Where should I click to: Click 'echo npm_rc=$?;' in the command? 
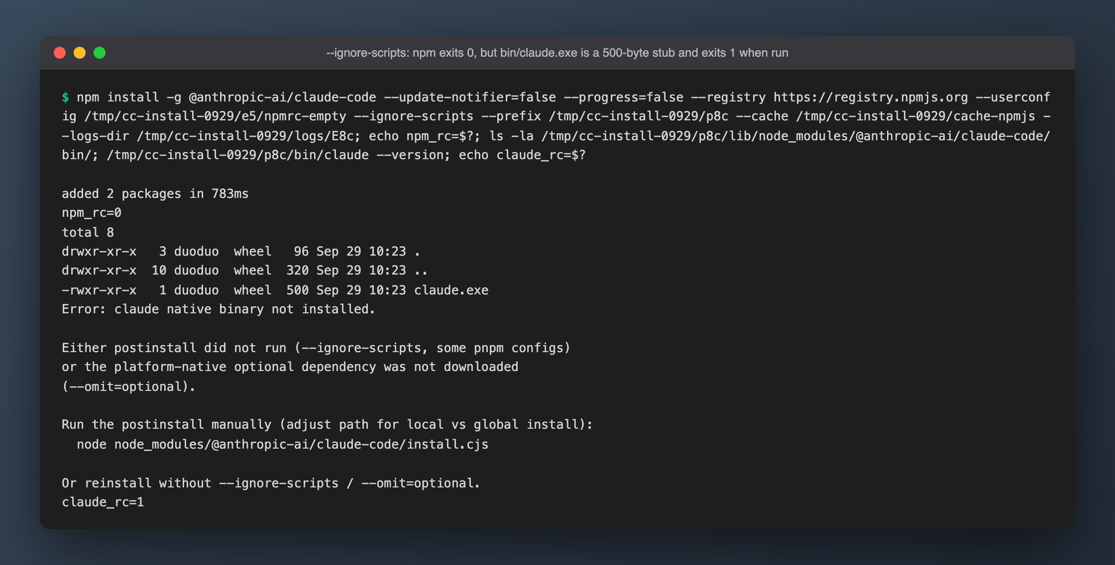[x=425, y=136]
